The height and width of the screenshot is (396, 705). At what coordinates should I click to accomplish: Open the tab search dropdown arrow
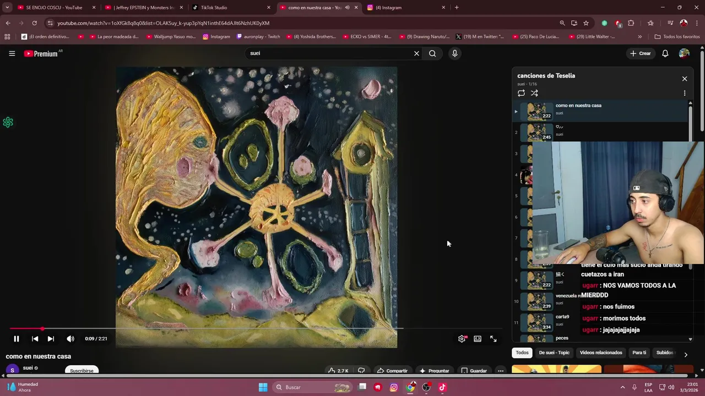tap(7, 8)
